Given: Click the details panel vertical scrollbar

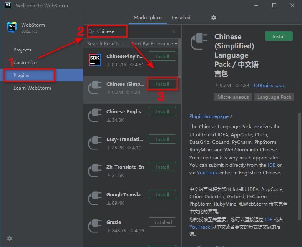Looking at the screenshot, I should (x=299, y=167).
